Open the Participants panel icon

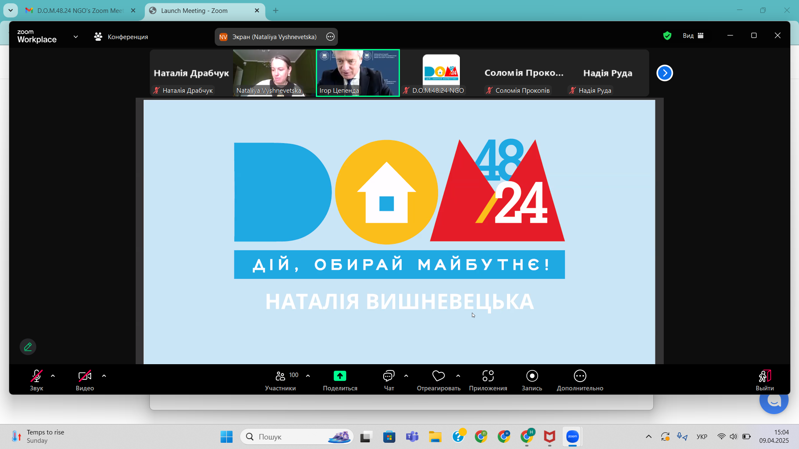[280, 376]
